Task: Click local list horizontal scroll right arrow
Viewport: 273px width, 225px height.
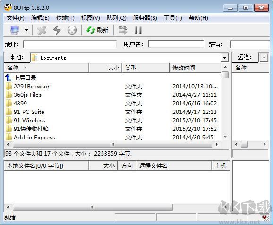Action: pos(217,144)
